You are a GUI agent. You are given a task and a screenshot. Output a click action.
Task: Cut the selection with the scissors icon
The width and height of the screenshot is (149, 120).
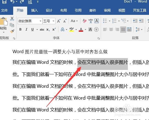[x=12, y=19]
